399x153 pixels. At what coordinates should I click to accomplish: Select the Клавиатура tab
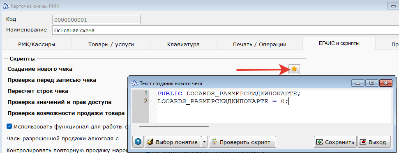(183, 44)
